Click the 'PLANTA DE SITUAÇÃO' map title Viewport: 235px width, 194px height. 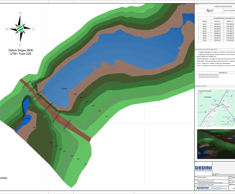[205, 91]
